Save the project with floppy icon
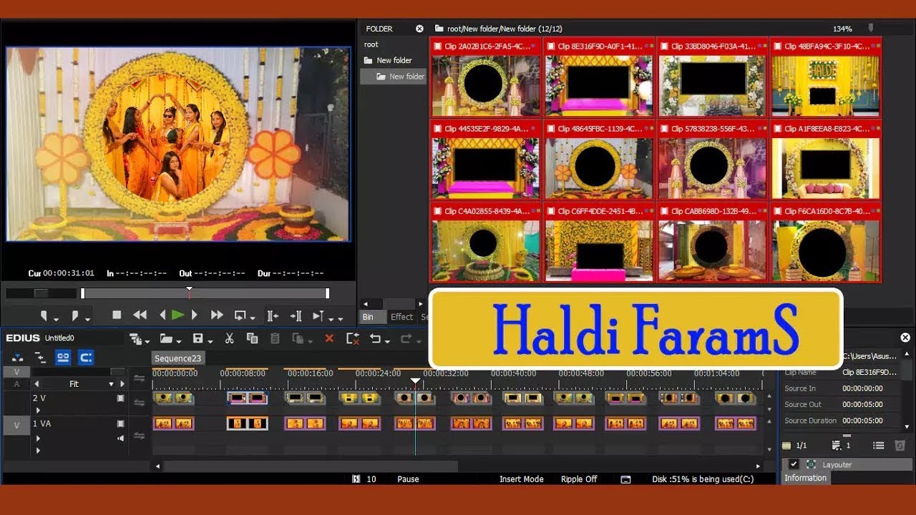This screenshot has width=916, height=515. pyautogui.click(x=198, y=339)
